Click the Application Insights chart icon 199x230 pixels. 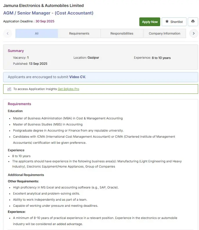[x=9, y=89]
